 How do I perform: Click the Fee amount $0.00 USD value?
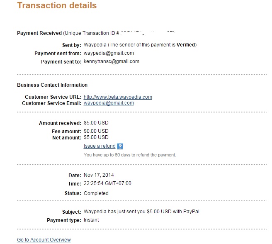(x=96, y=131)
